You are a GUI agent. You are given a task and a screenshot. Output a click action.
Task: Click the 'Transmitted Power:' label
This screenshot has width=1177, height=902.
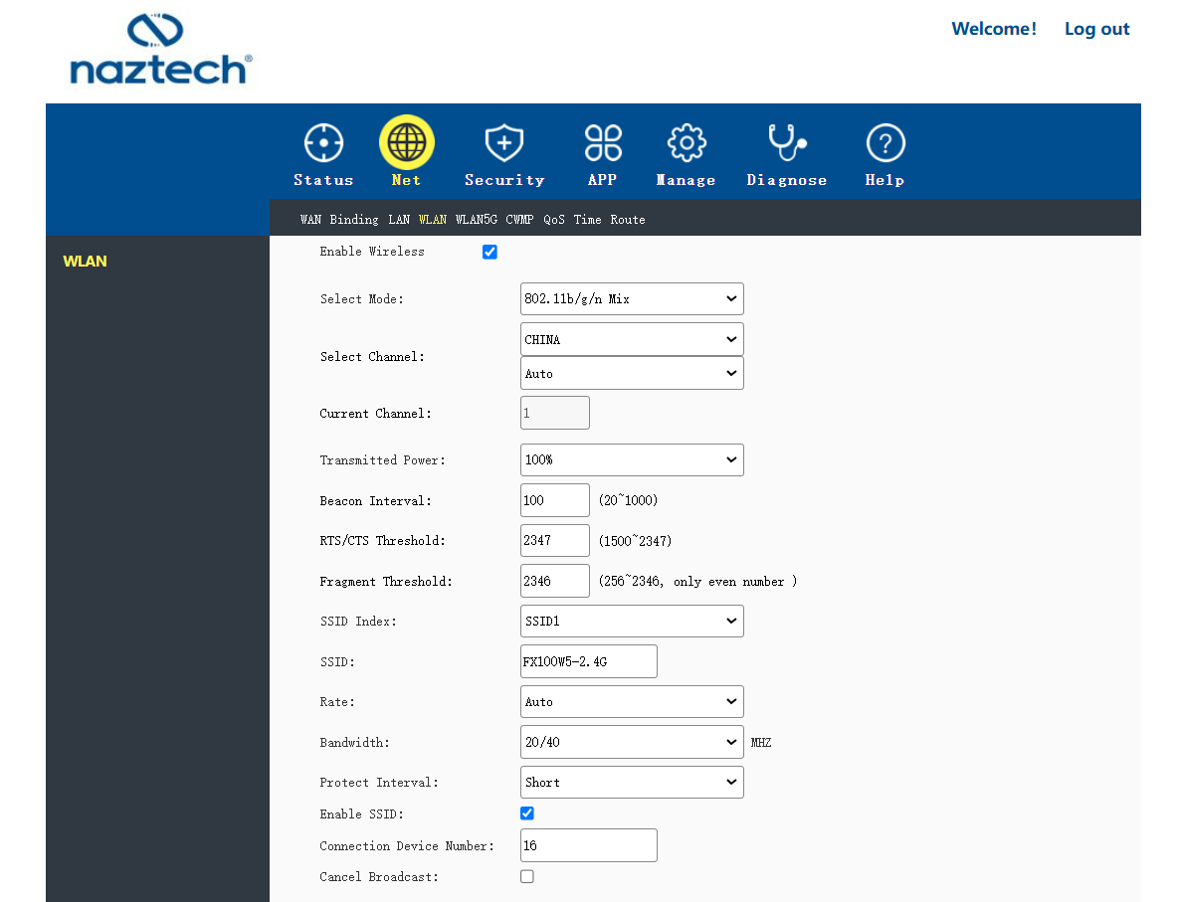click(383, 460)
